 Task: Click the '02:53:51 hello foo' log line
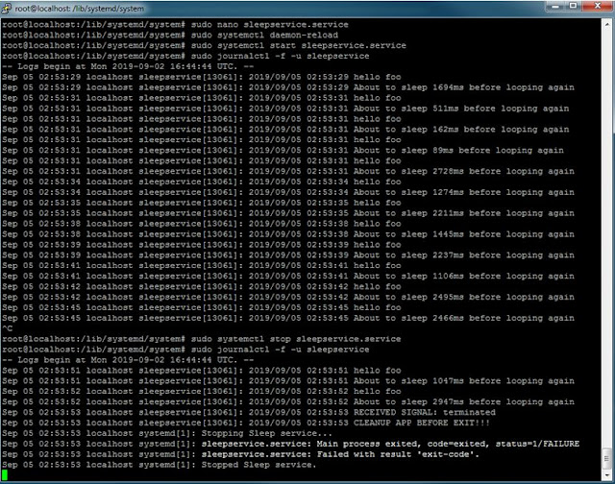click(202, 371)
